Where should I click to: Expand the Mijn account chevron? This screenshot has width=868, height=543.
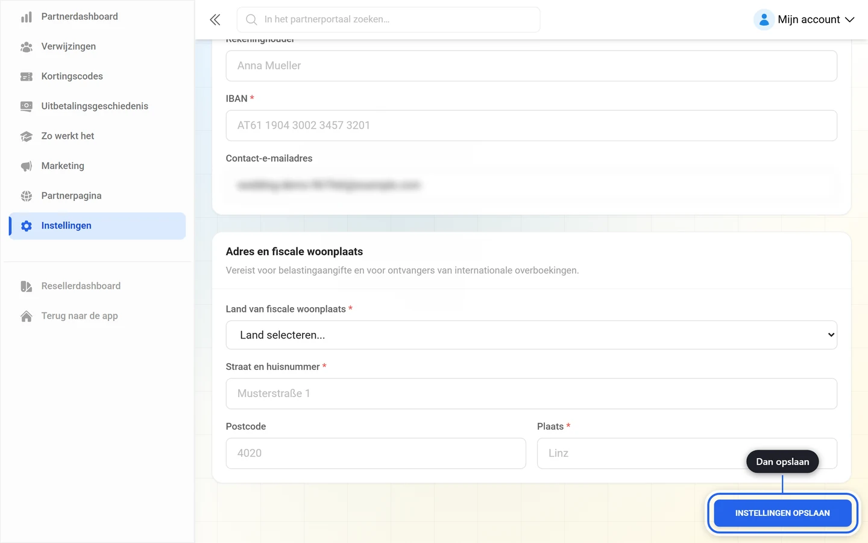click(850, 20)
